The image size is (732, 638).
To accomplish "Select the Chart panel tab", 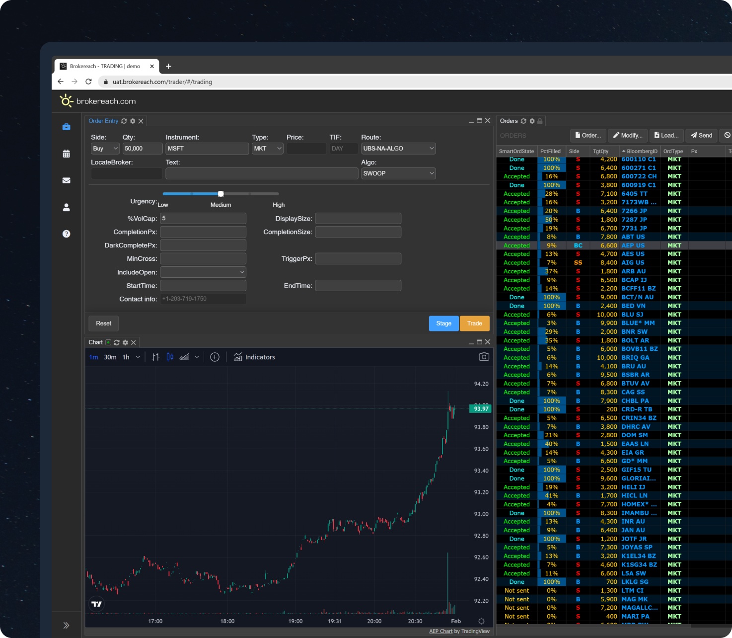I will (95, 343).
